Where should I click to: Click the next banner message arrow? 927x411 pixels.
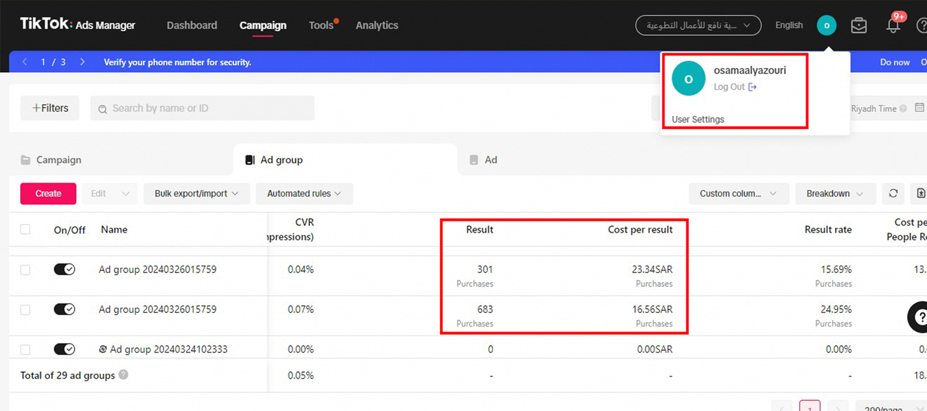pyautogui.click(x=82, y=62)
